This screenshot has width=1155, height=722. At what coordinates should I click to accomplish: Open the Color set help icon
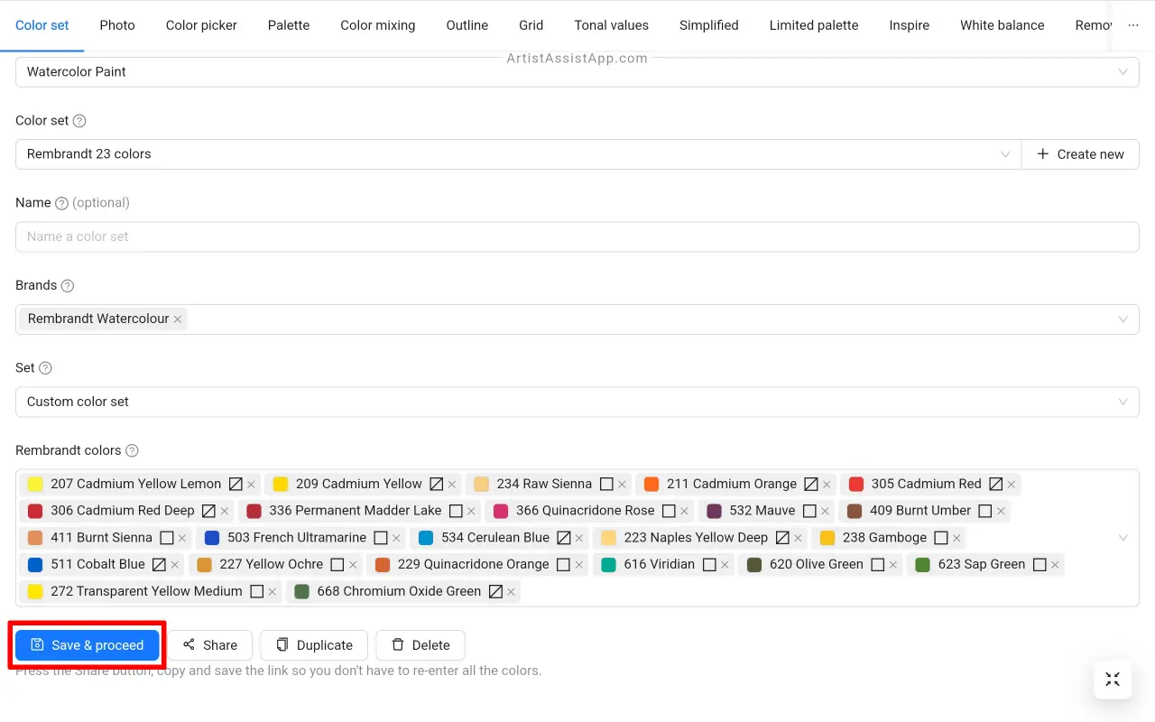tap(79, 121)
